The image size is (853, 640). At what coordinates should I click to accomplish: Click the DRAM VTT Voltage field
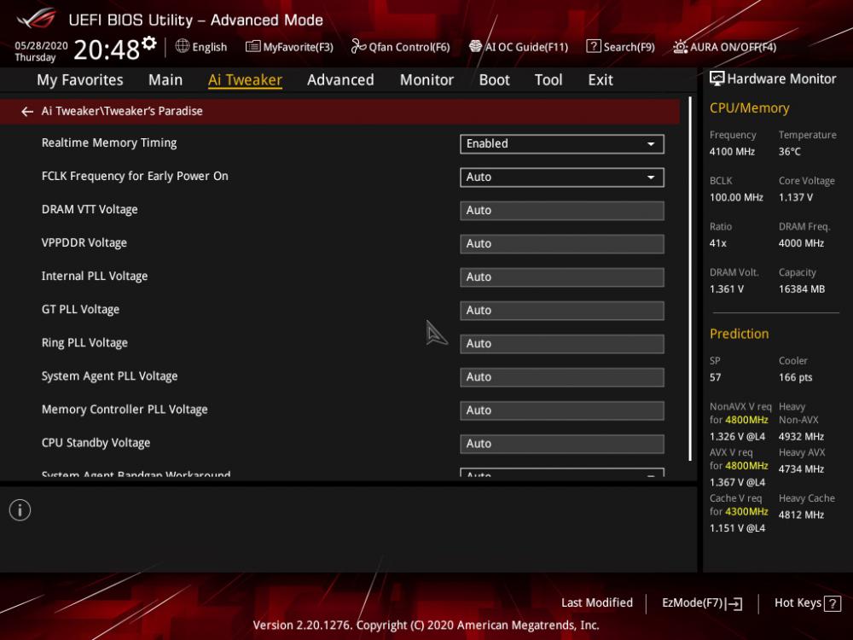tap(562, 211)
